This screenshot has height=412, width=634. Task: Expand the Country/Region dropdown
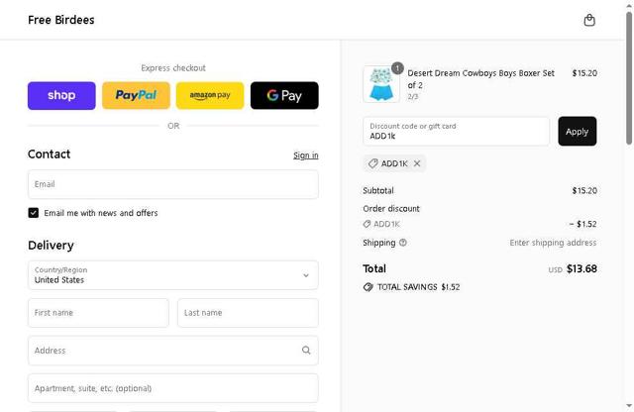tap(173, 275)
